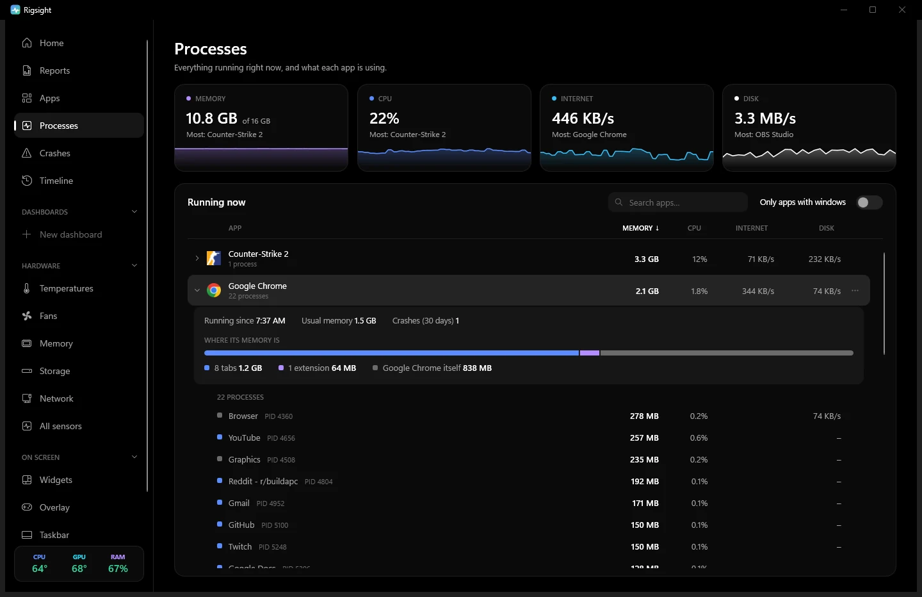Click purple extension segment of memory bar
Viewport: 922px width, 597px height.
[x=590, y=353]
